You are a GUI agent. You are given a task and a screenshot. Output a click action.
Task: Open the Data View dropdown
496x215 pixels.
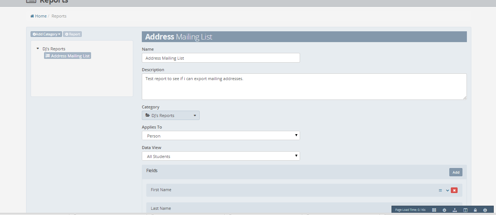coord(221,156)
